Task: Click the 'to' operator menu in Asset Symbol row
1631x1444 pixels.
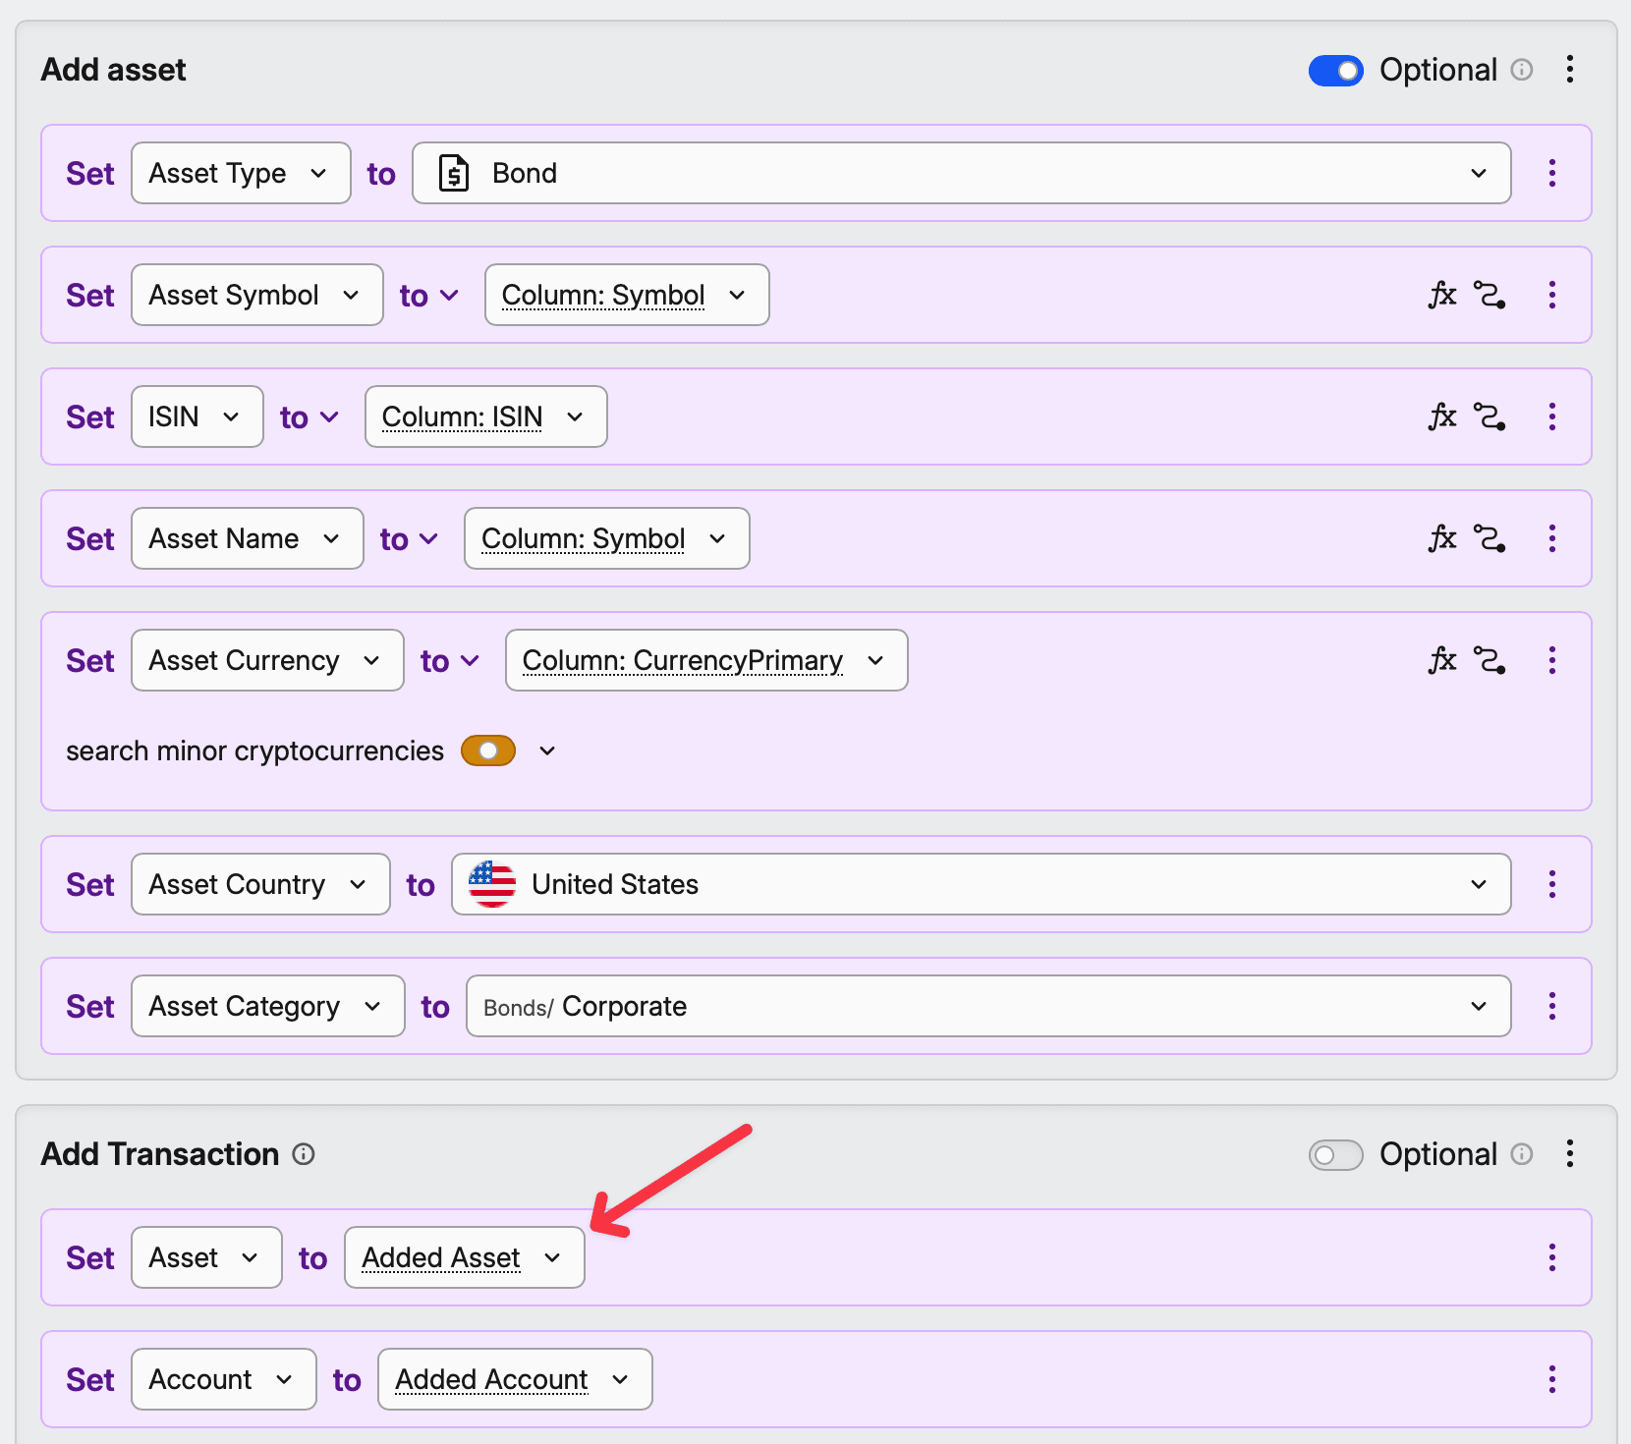Action: pos(428,296)
